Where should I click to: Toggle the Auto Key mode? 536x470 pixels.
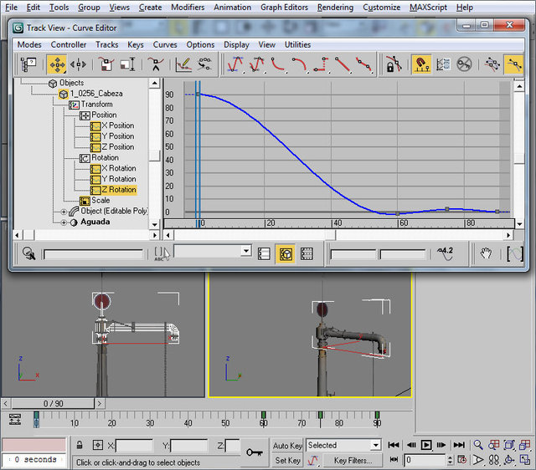click(x=287, y=446)
